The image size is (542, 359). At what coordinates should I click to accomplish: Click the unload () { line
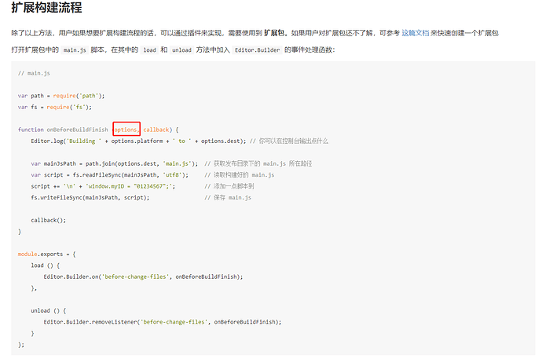(x=49, y=310)
